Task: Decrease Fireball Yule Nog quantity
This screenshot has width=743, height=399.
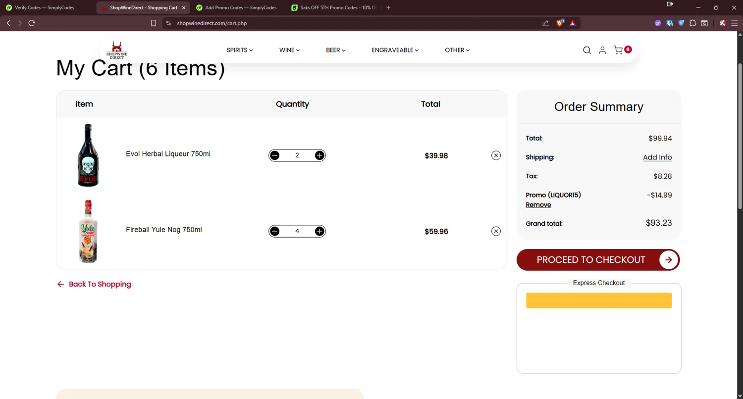Action: [275, 231]
